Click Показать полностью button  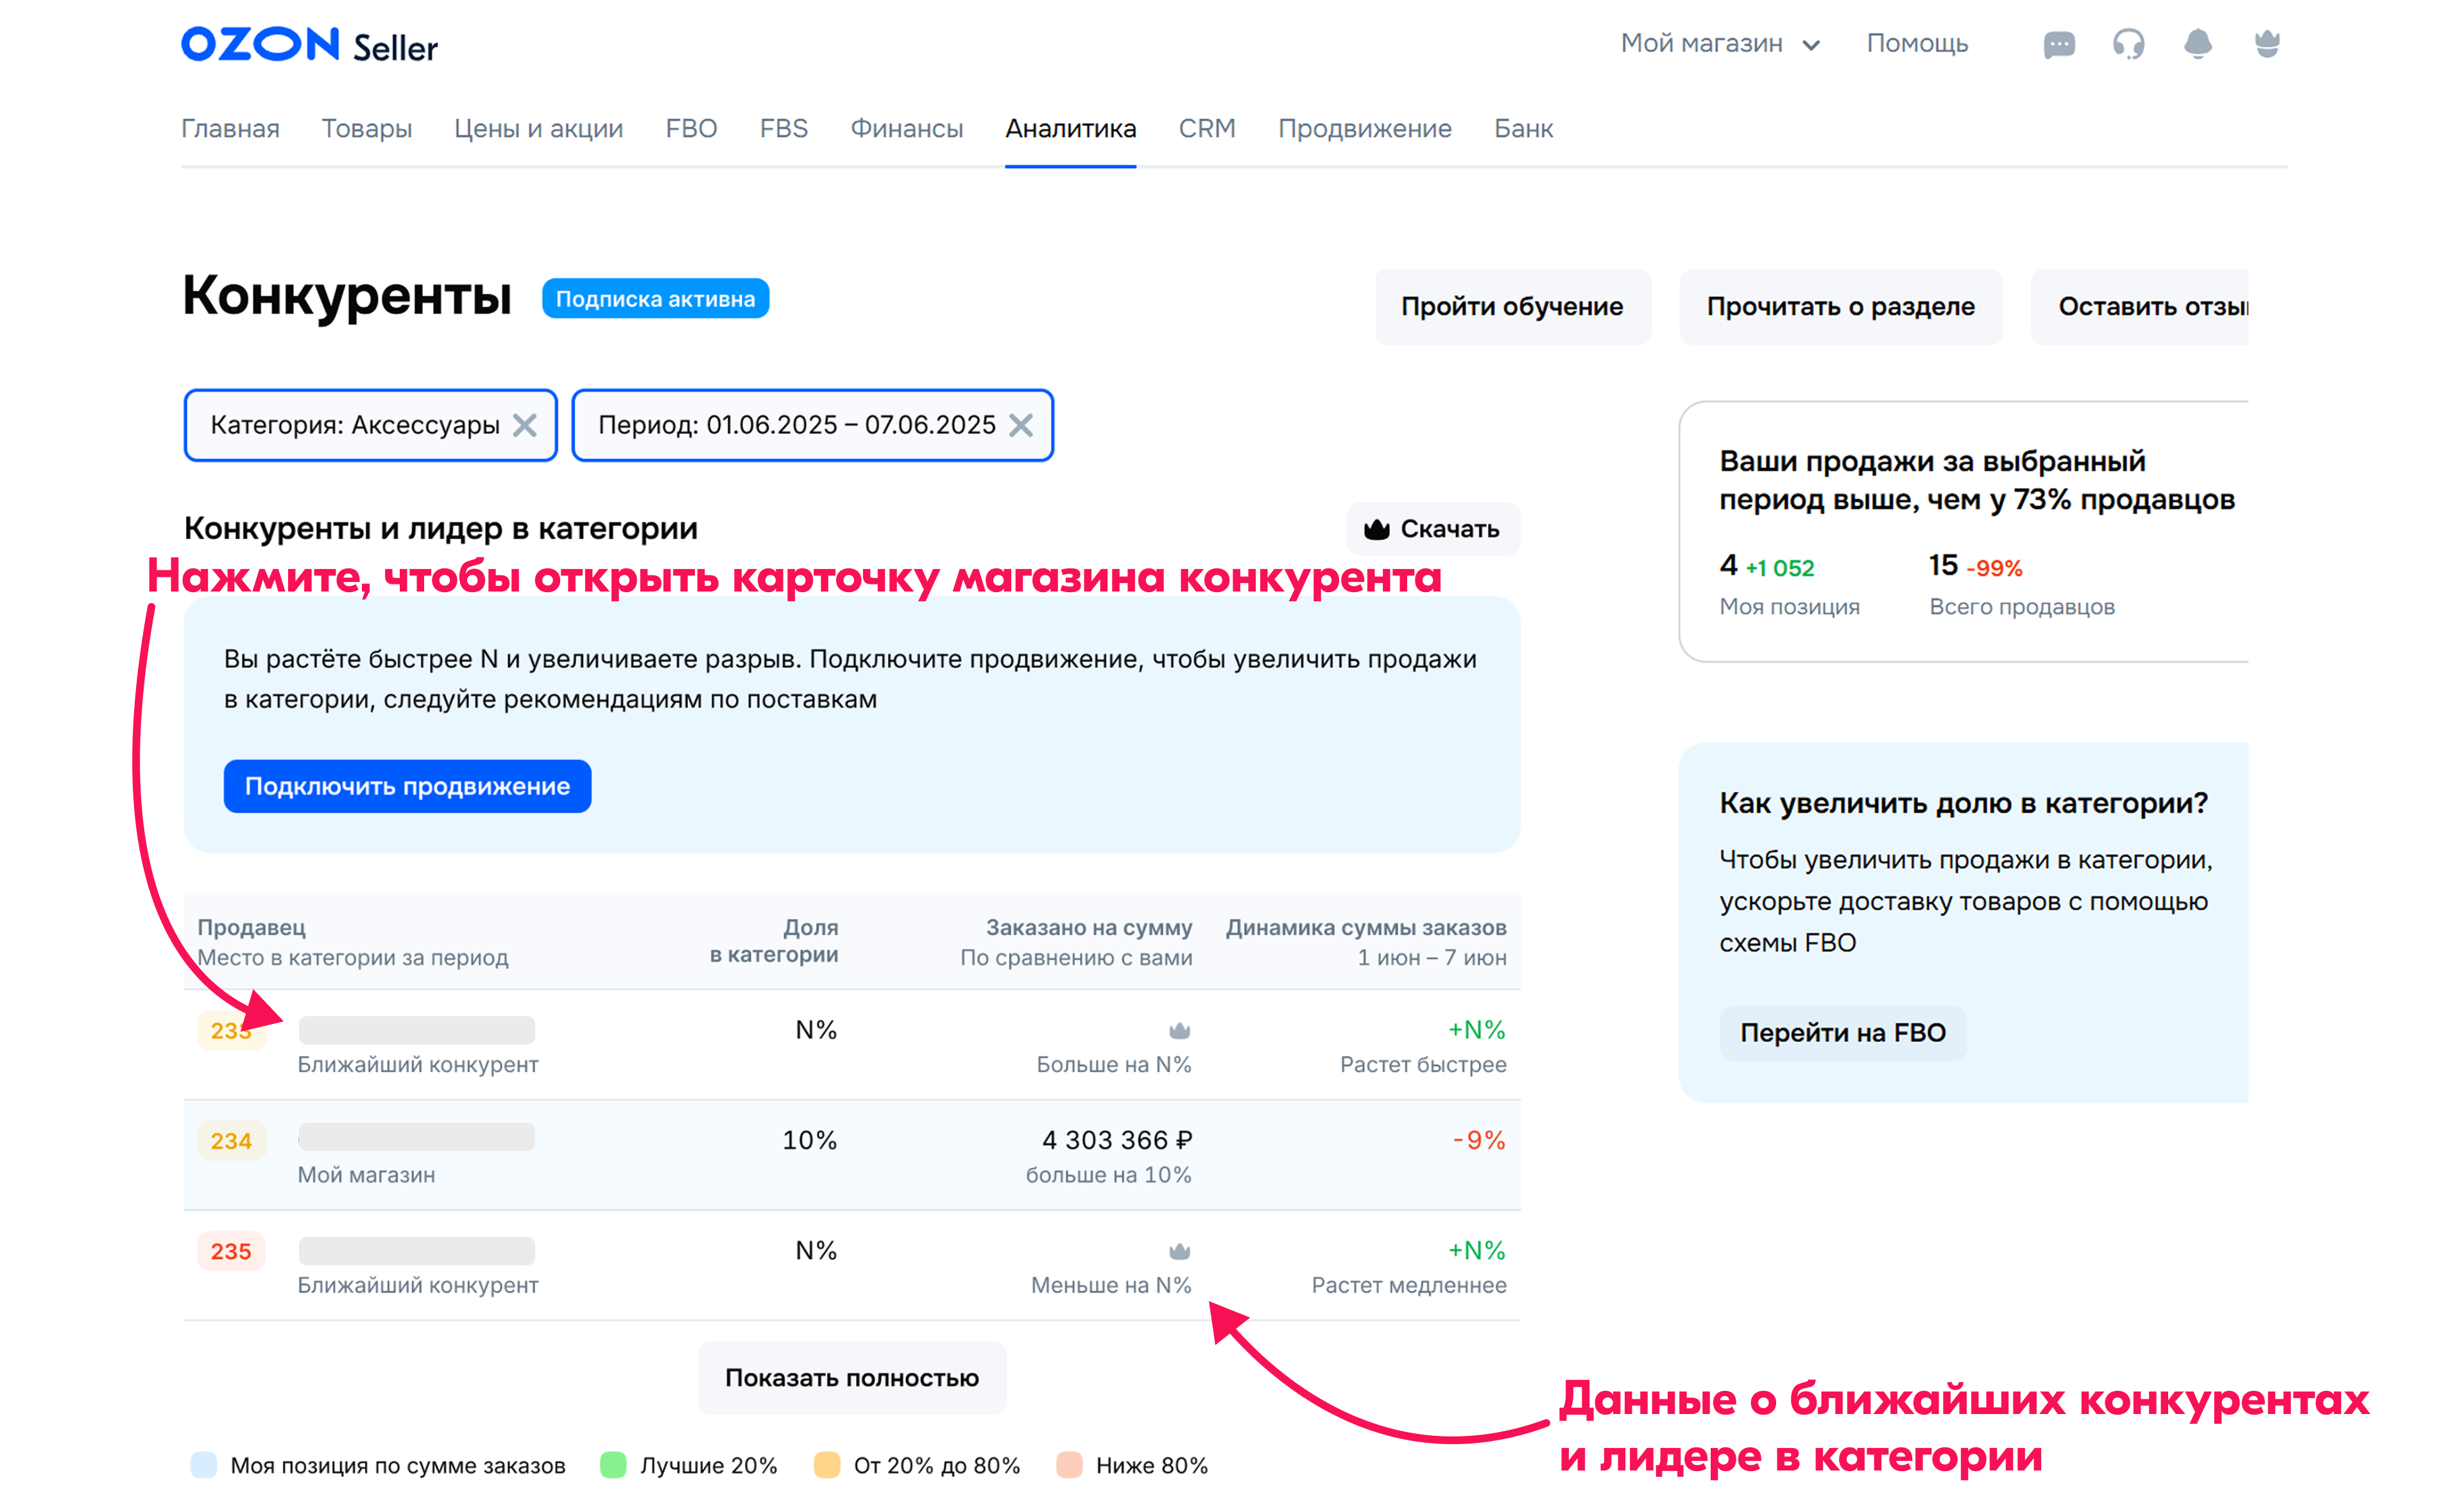tap(851, 1378)
